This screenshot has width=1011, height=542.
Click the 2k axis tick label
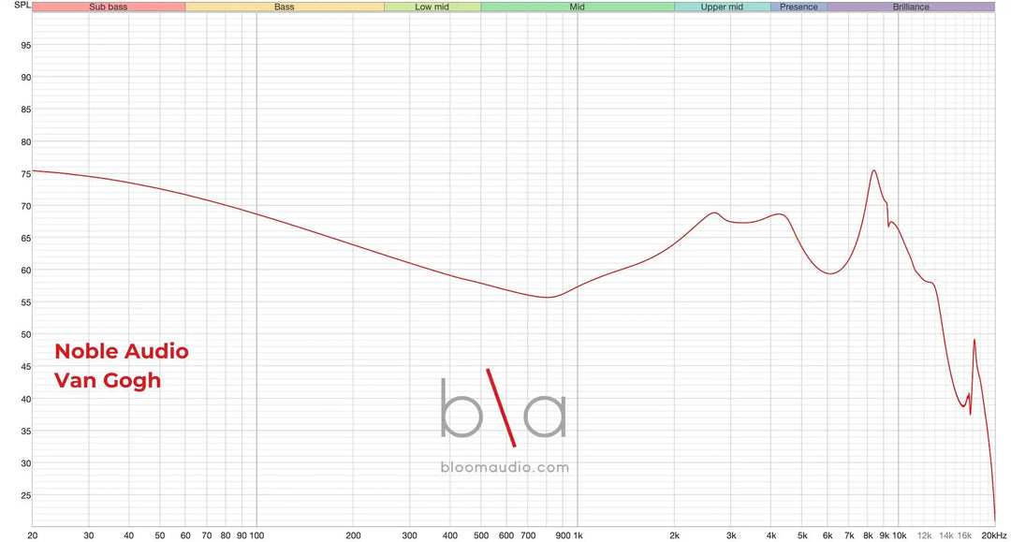pos(674,535)
